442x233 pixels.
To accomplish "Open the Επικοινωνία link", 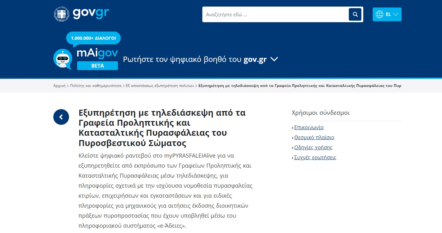I will pyautogui.click(x=309, y=127).
